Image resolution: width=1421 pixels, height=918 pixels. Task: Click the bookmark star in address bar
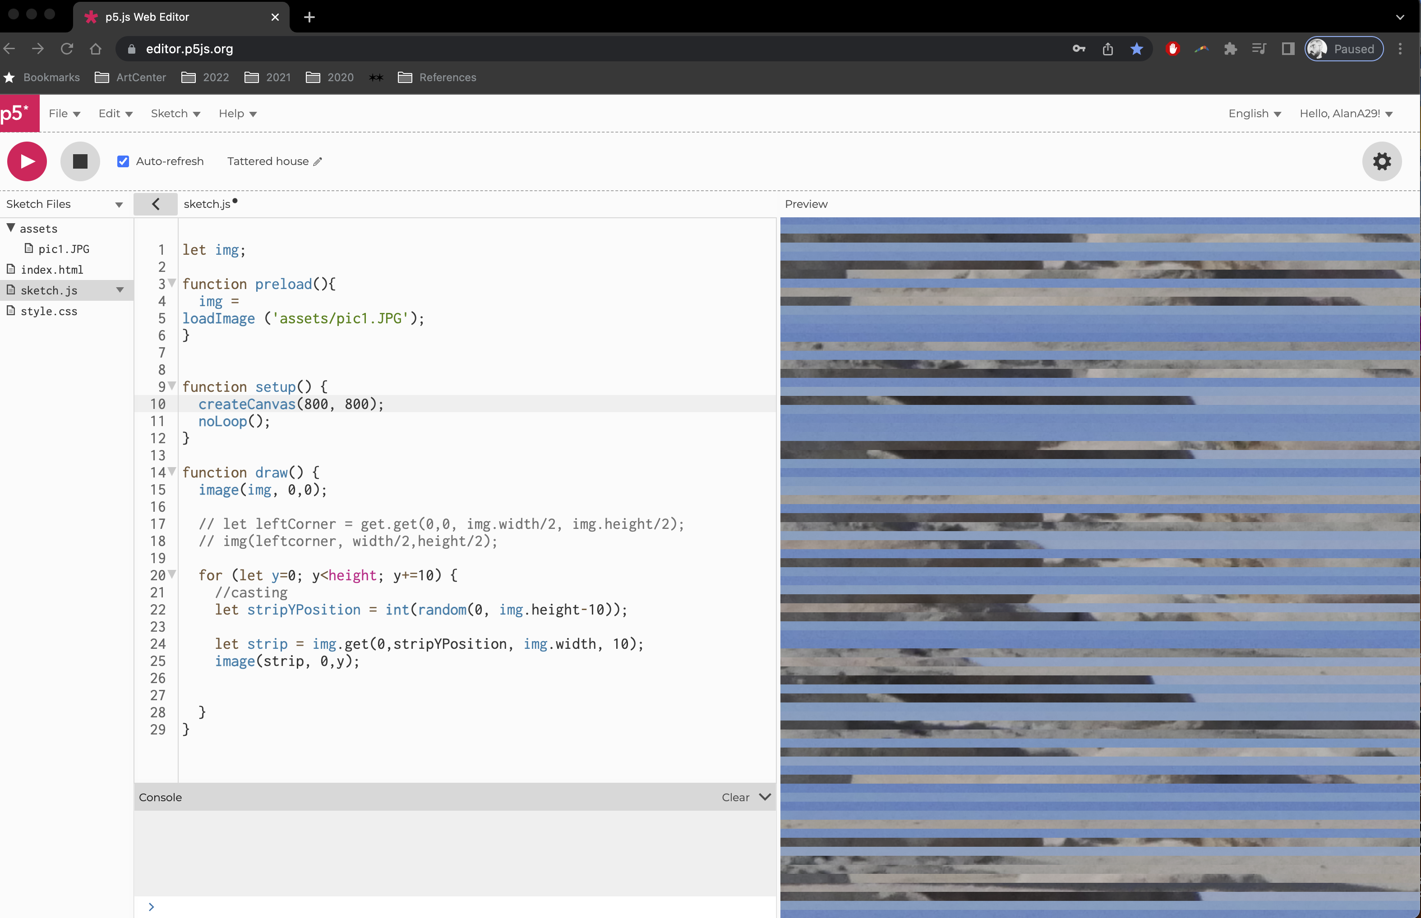1136,49
